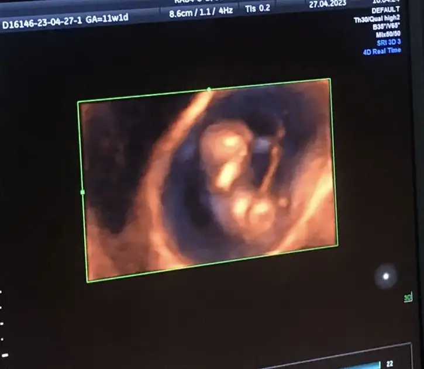Click the top-edge handle of the render box

tap(209, 89)
